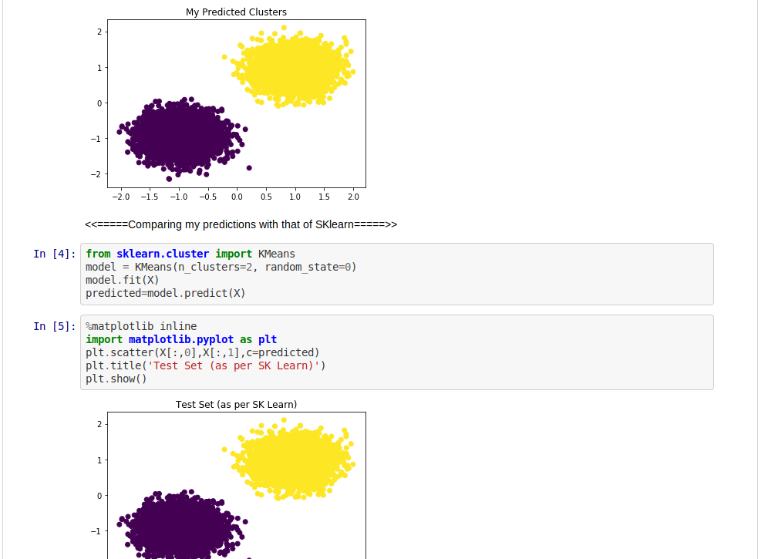Click the x-axis tick labels of first plot
768x559 pixels.
coord(237,197)
